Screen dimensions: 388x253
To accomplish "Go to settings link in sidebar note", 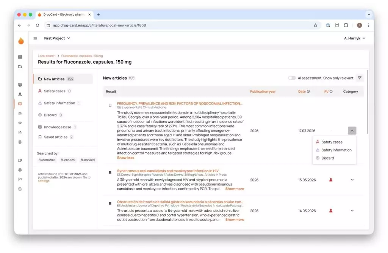I will pyautogui.click(x=44, y=181).
